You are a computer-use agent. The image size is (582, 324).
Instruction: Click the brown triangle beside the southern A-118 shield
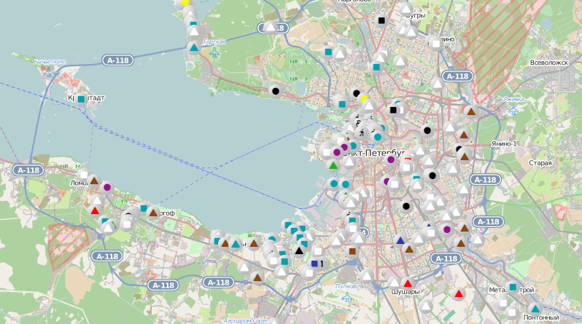click(x=257, y=277)
